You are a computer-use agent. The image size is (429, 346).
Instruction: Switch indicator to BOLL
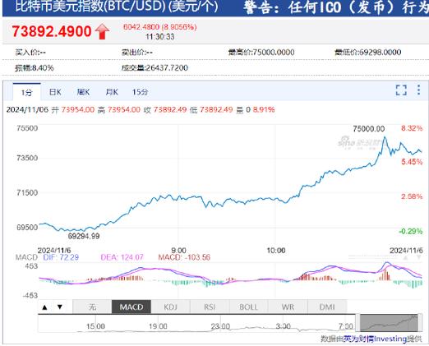(x=248, y=307)
